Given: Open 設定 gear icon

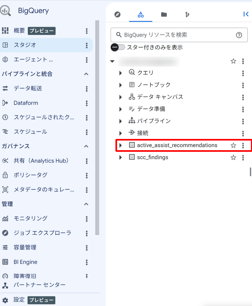Looking at the screenshot, I should 5,300.
